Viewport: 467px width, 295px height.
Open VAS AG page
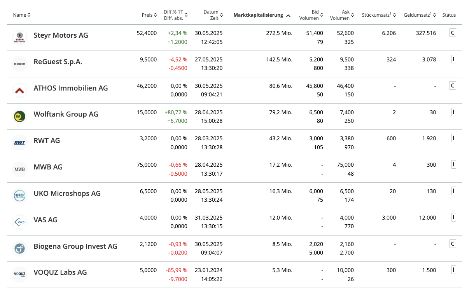45,220
